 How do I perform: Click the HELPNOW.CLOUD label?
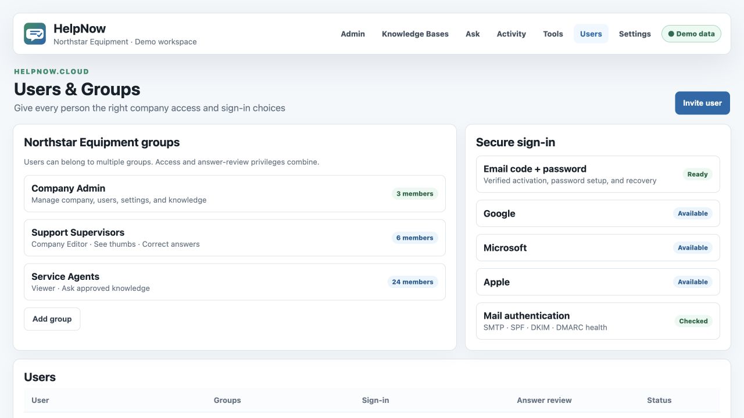pyautogui.click(x=52, y=71)
